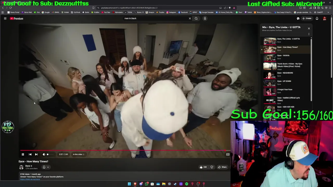The height and width of the screenshot is (187, 333).
Task: Open the Parent Portal bookmark
Action: [14, 12]
